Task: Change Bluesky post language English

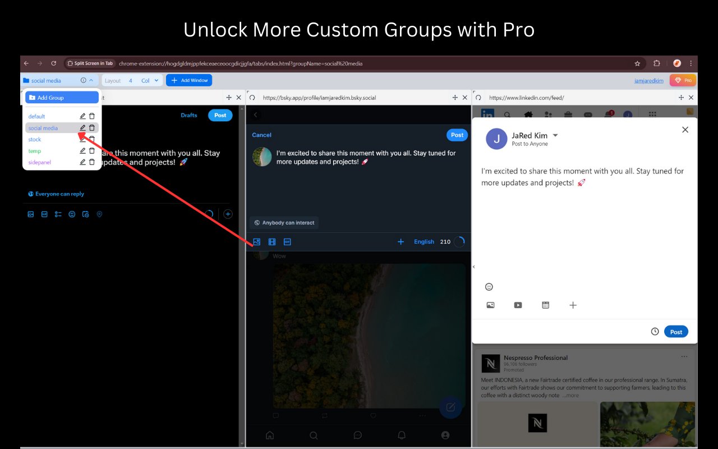Action: click(x=424, y=242)
